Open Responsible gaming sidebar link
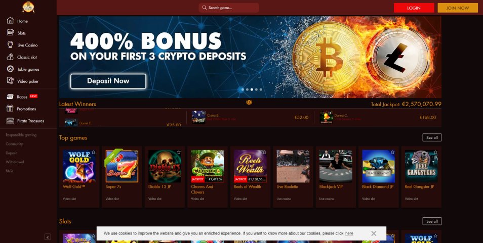Image resolution: width=483 pixels, height=243 pixels. [x=21, y=135]
